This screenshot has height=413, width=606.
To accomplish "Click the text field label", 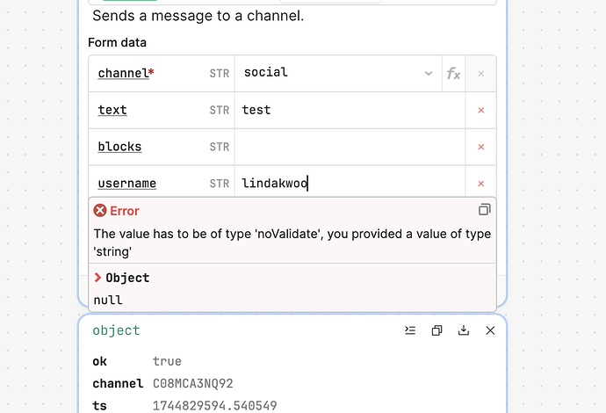I will [112, 110].
